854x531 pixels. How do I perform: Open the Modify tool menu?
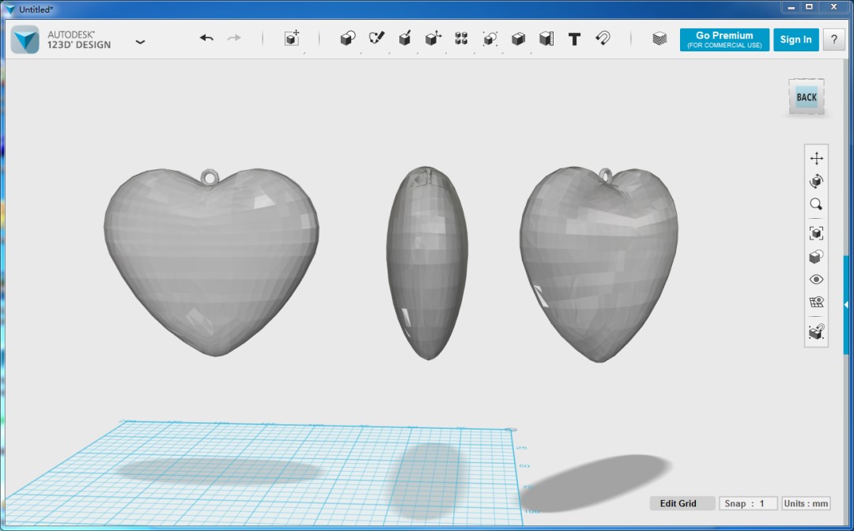[x=433, y=38]
